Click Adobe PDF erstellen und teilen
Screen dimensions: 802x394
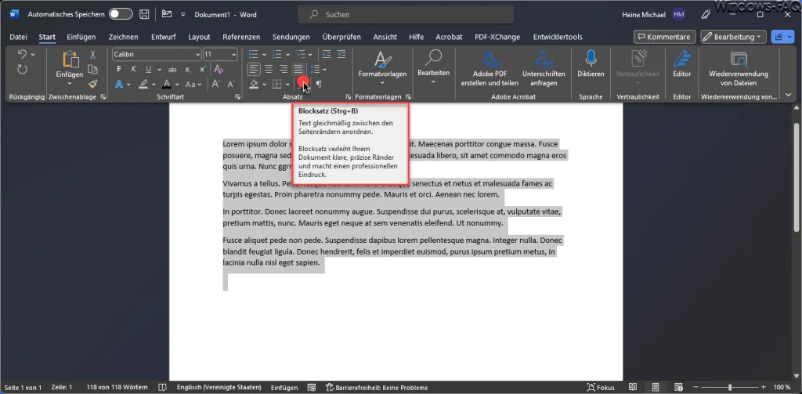click(490, 67)
